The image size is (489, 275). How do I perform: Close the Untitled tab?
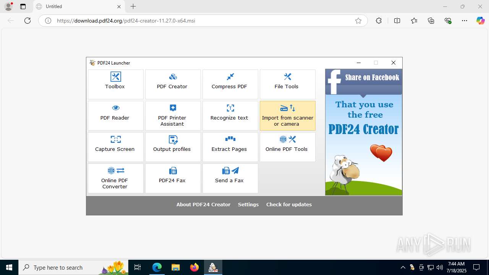tap(119, 6)
